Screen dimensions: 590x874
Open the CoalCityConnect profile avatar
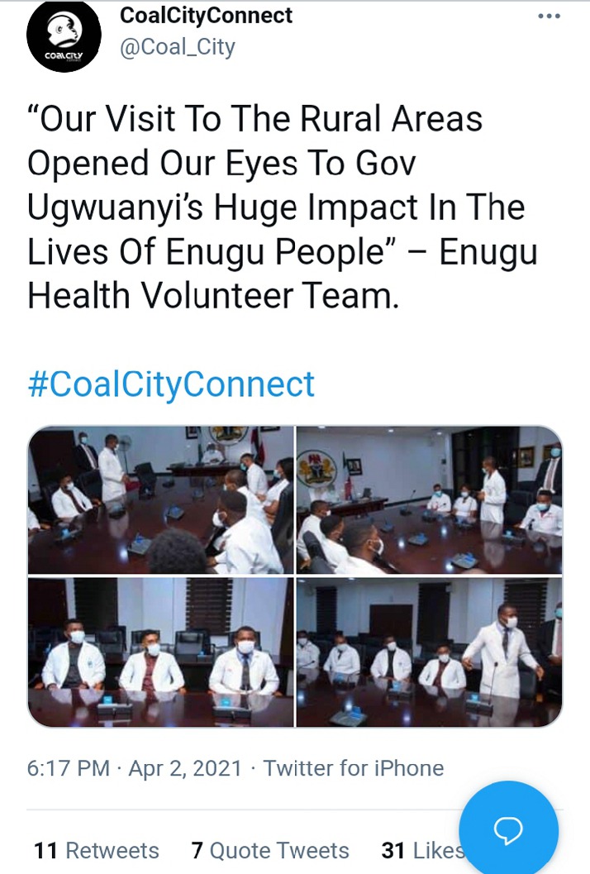pyautogui.click(x=64, y=36)
